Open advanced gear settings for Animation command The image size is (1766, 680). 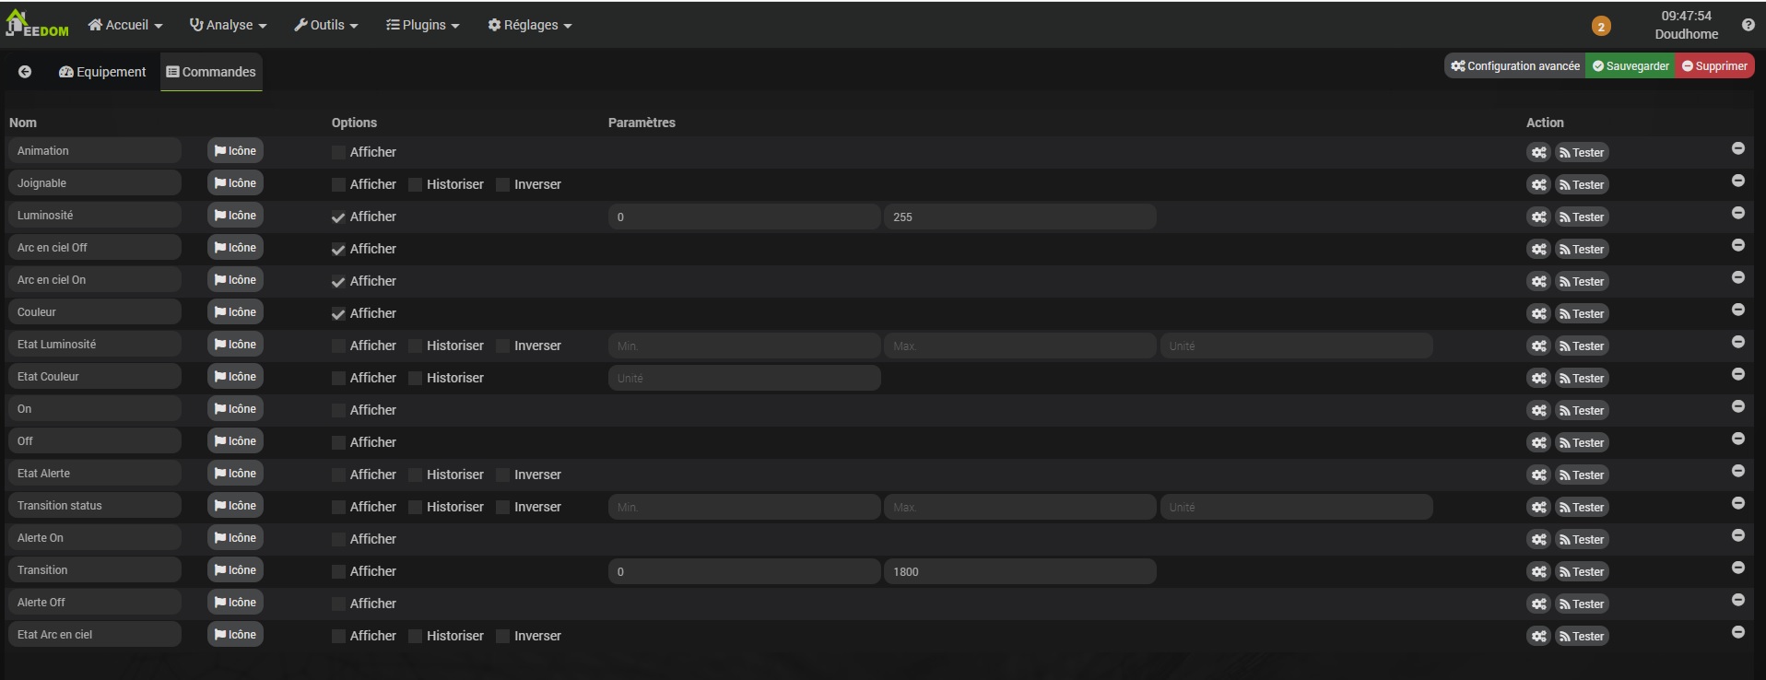[1538, 153]
